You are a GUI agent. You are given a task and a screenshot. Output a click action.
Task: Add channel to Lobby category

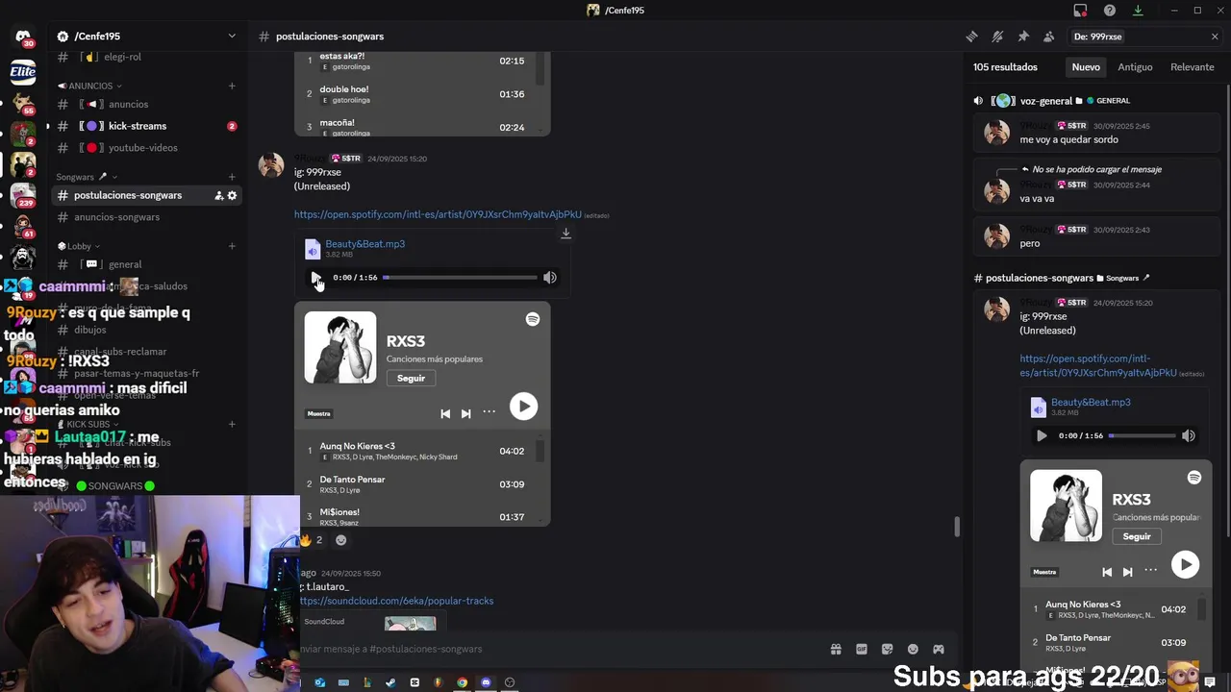click(232, 246)
